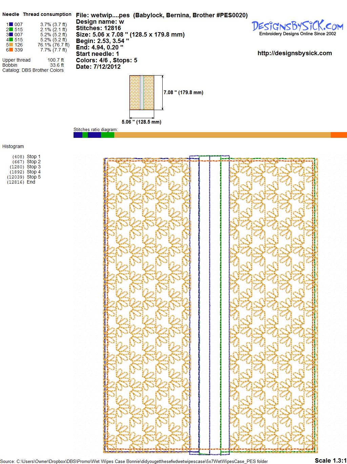This screenshot has height=464, width=347.
Task: Click the navy swatch for needle 1
Action: click(x=11, y=24)
